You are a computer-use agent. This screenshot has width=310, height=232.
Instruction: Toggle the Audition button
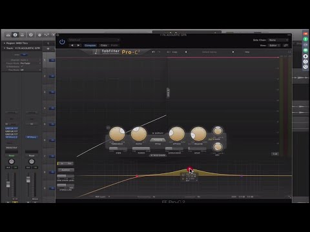[66, 170]
